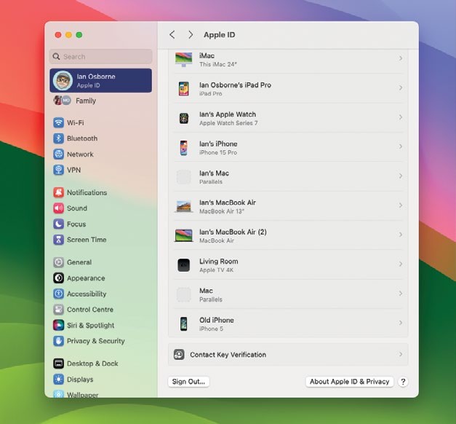Close window with red button
The image size is (456, 424).
tap(58, 35)
